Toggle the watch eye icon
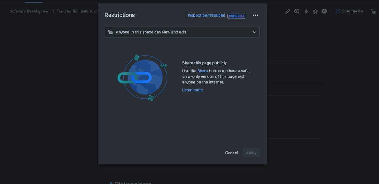The width and height of the screenshot is (379, 184). (324, 11)
